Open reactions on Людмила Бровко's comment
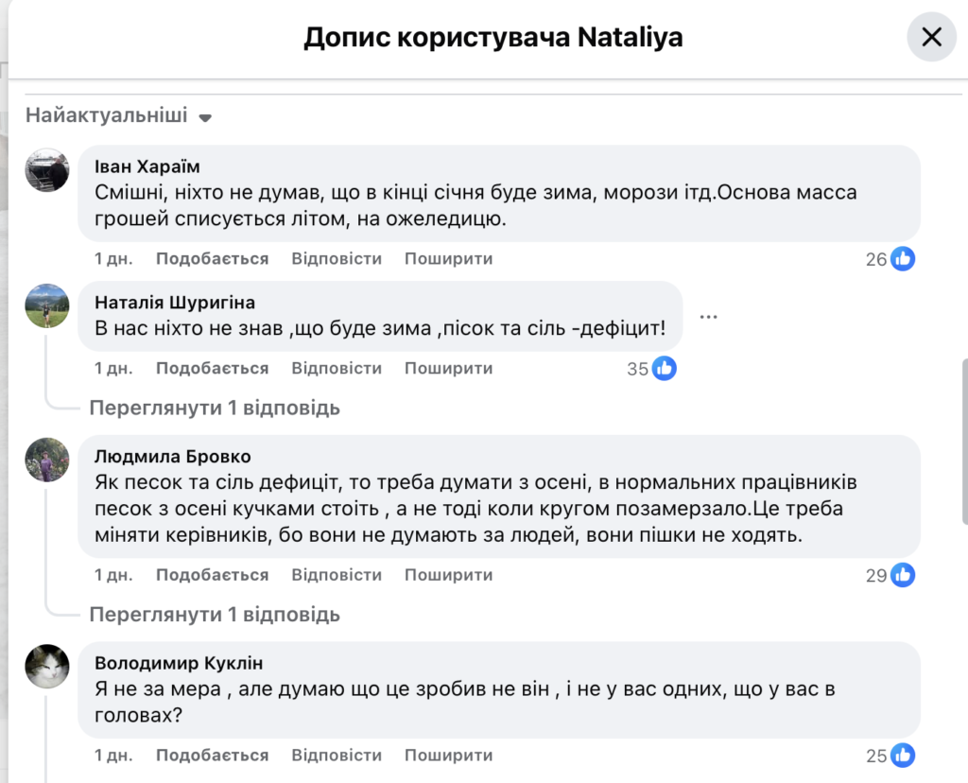 pos(903,575)
